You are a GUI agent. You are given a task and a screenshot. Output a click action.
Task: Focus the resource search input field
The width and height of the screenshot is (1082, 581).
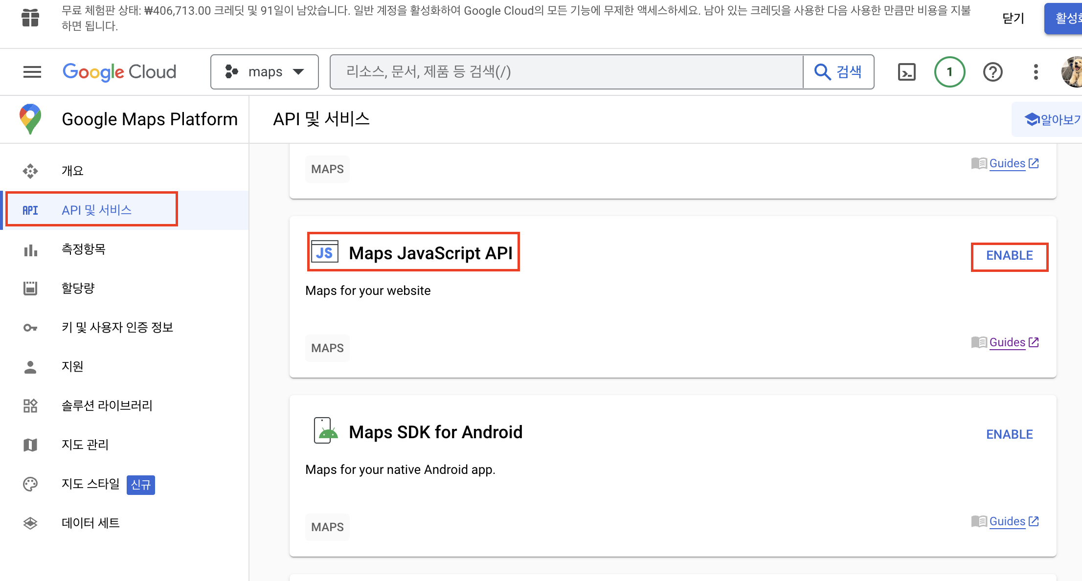[566, 72]
